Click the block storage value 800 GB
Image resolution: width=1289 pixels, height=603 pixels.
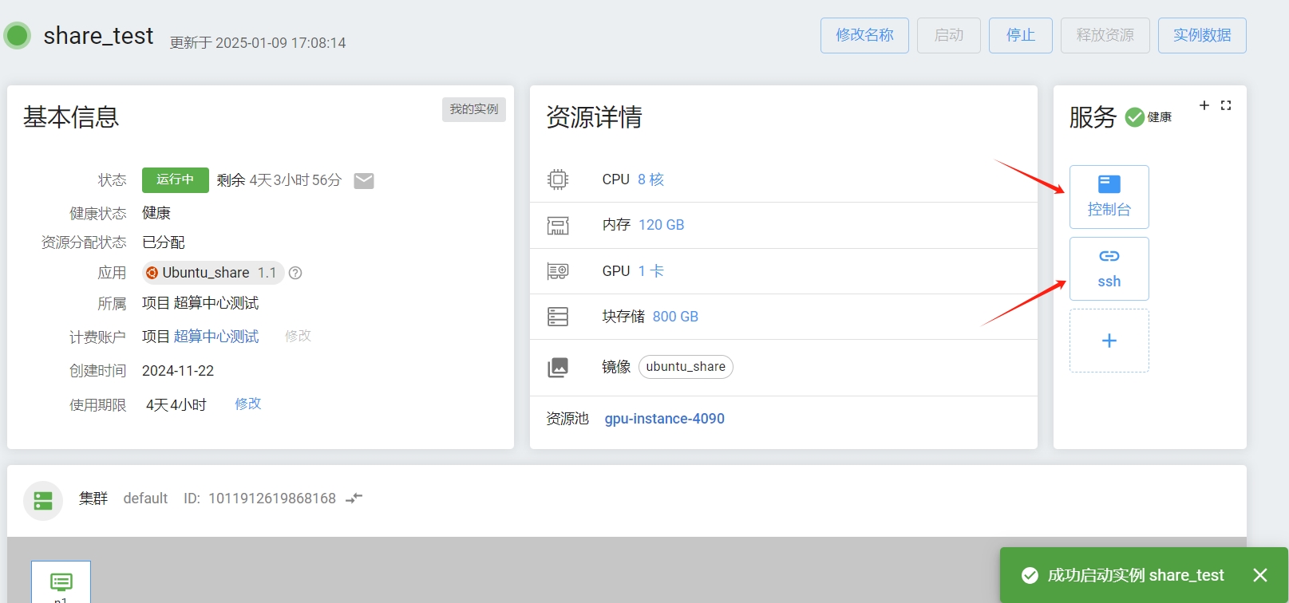pyautogui.click(x=675, y=317)
